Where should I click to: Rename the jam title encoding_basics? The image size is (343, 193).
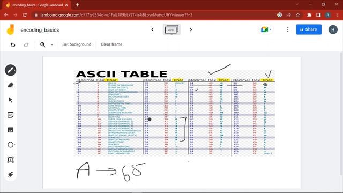coord(40,30)
